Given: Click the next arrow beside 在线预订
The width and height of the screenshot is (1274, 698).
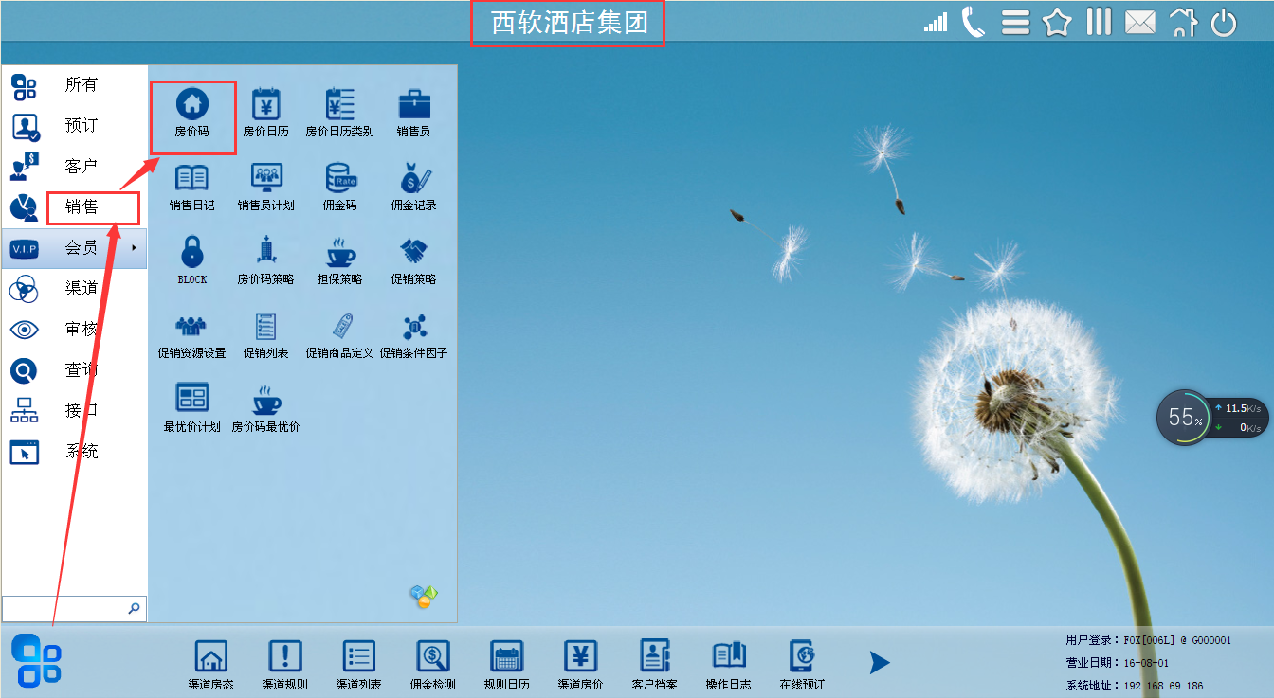Looking at the screenshot, I should (x=880, y=663).
